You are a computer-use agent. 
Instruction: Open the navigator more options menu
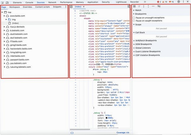[66, 7]
